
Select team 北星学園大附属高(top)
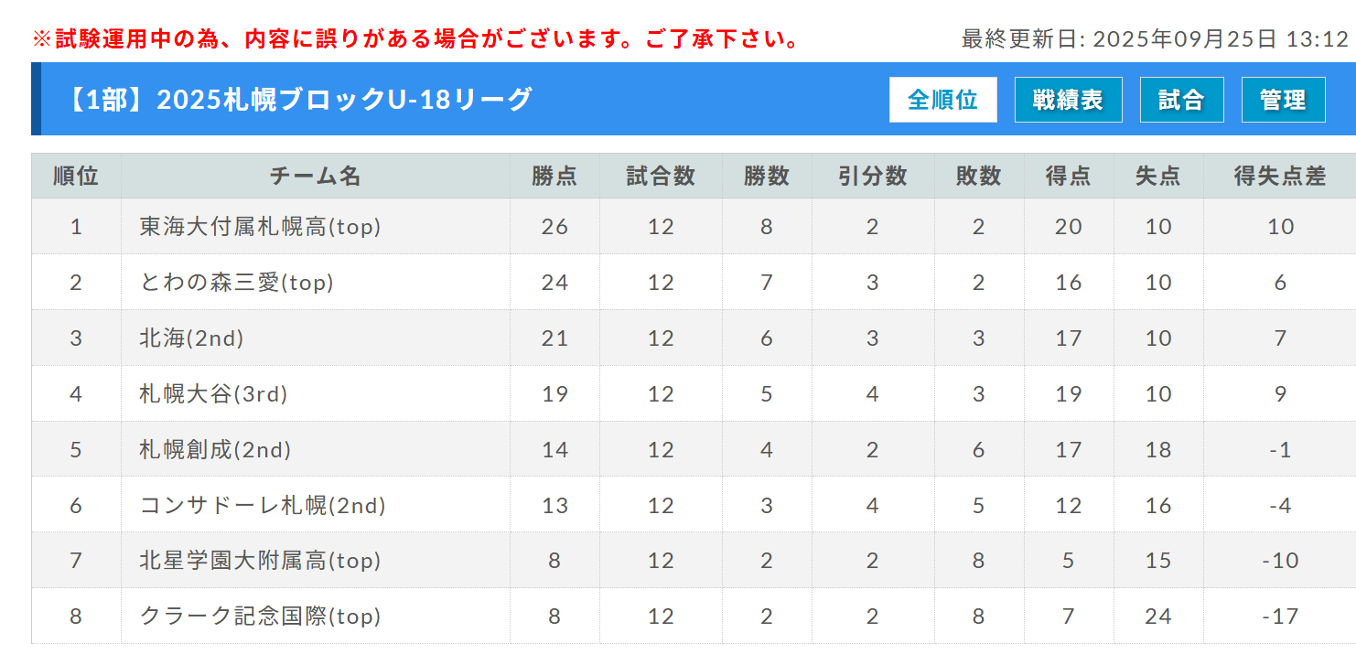click(x=260, y=560)
